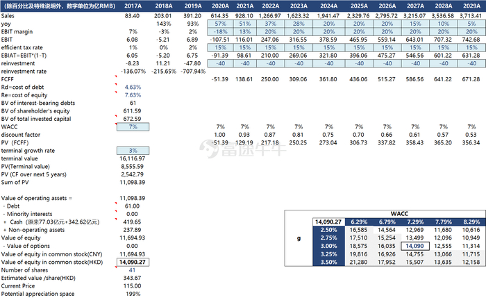Click the 2020A yoy cell showing 57%
The image size is (486, 298).
[x=220, y=24]
